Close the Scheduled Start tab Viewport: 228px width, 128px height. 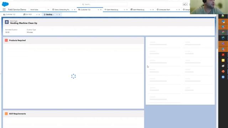(179, 10)
